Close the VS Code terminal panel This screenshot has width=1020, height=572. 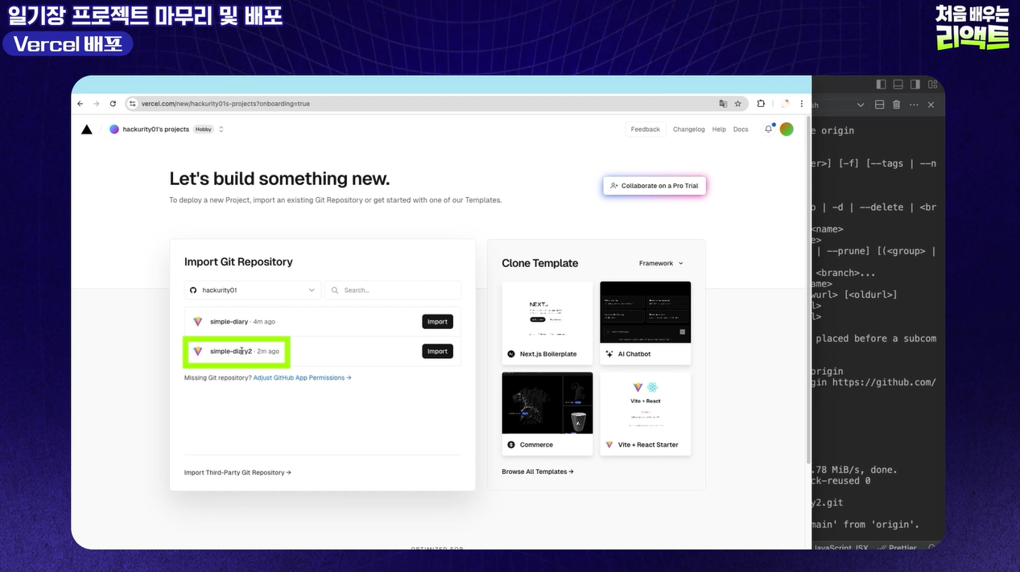click(931, 105)
